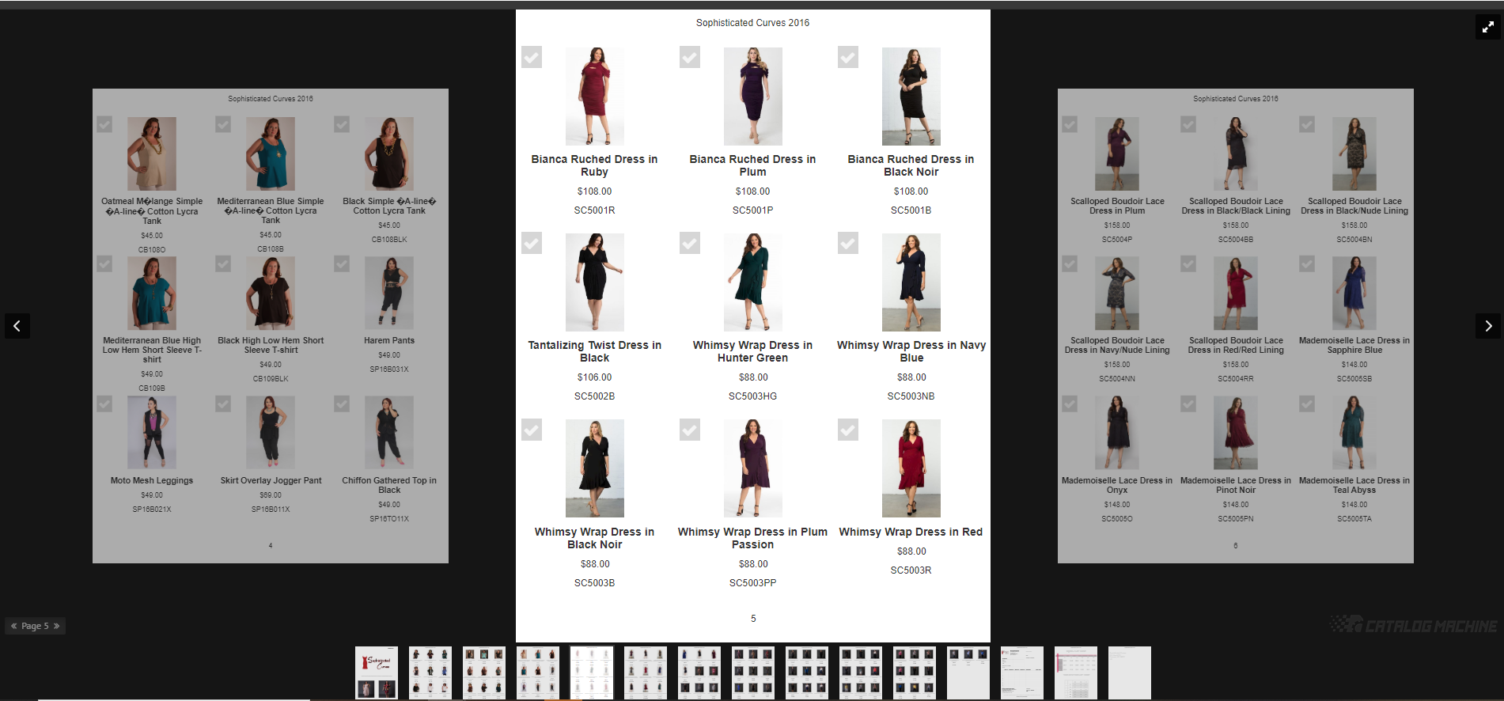Select Mademoiselle Lace Dress in Teal Abyss photo

1354,433
